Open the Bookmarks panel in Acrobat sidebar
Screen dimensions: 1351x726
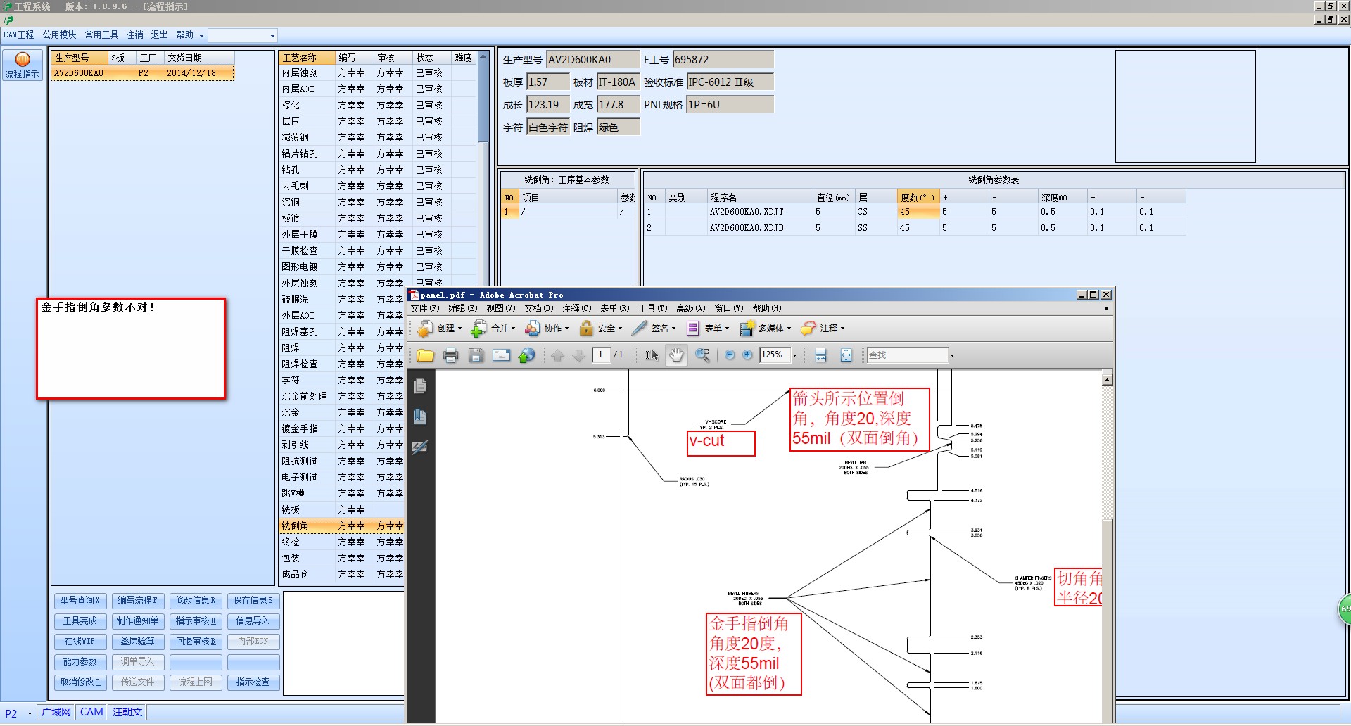[x=420, y=416]
